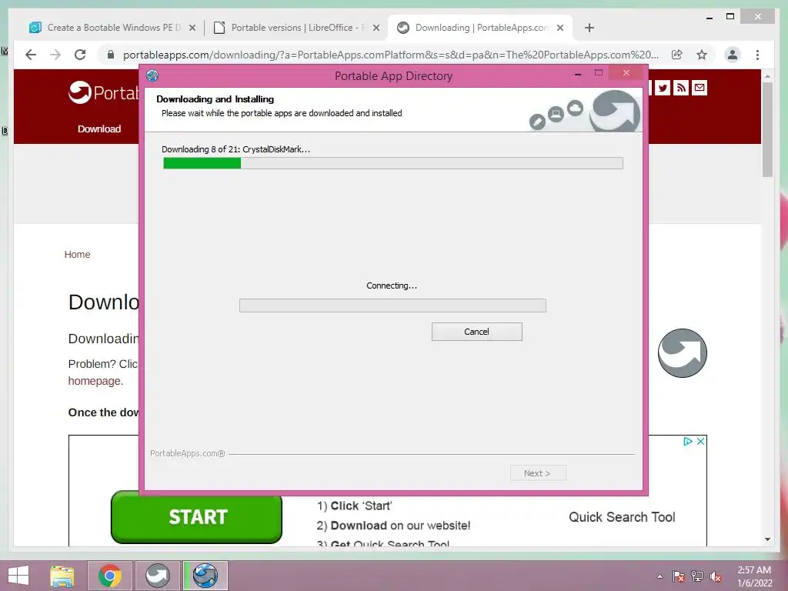The image size is (788, 591).
Task: Open network status tray icon
Action: click(697, 576)
